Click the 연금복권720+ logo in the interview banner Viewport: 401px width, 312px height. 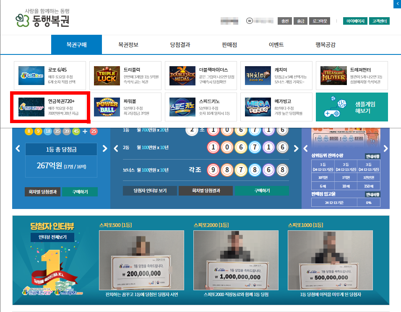click(x=38, y=291)
